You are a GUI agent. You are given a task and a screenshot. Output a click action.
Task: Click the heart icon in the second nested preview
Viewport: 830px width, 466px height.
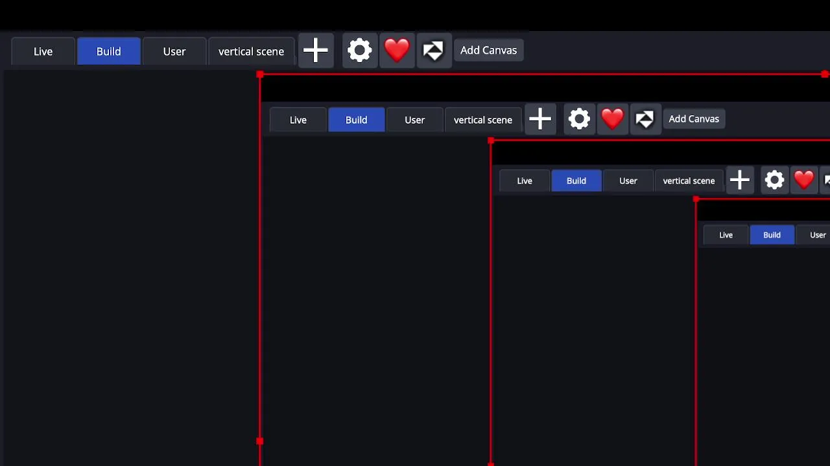click(803, 180)
